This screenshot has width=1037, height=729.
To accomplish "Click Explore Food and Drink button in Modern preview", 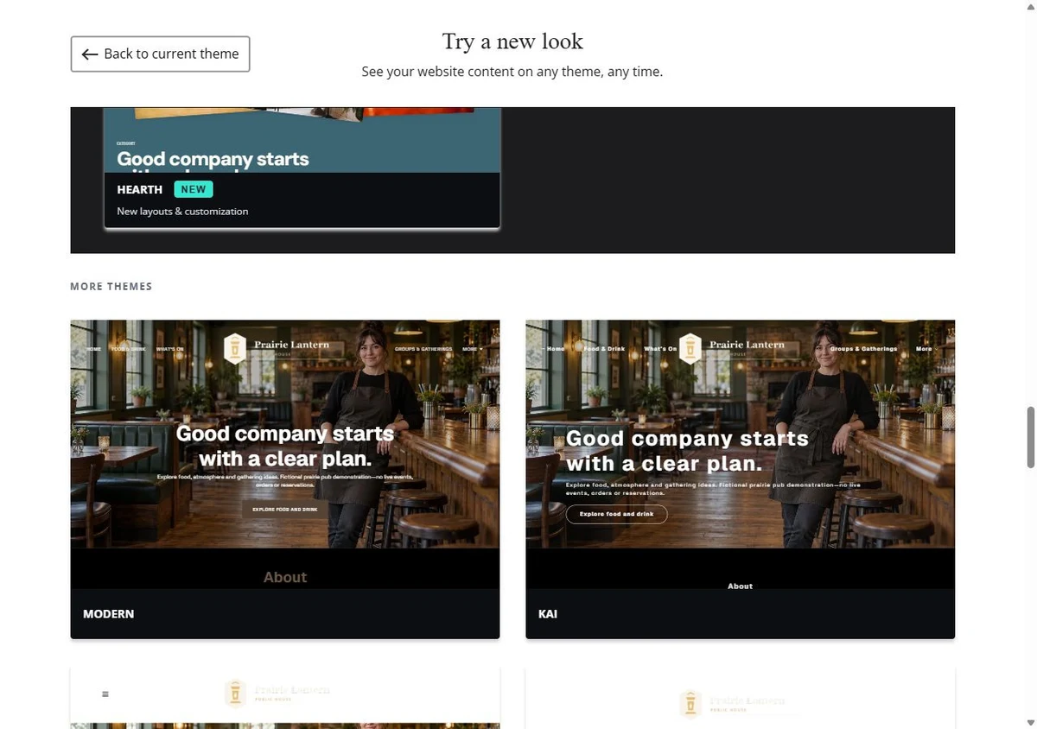I will point(285,510).
